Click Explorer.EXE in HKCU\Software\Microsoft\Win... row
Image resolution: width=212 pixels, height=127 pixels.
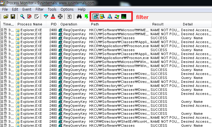[31, 66]
